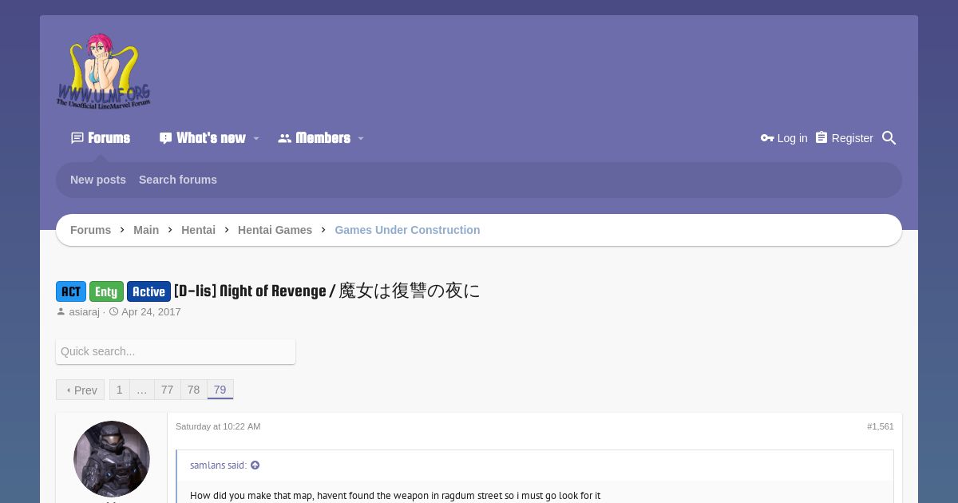This screenshot has width=958, height=503.
Task: Open the What's new tab
Action: click(x=202, y=138)
